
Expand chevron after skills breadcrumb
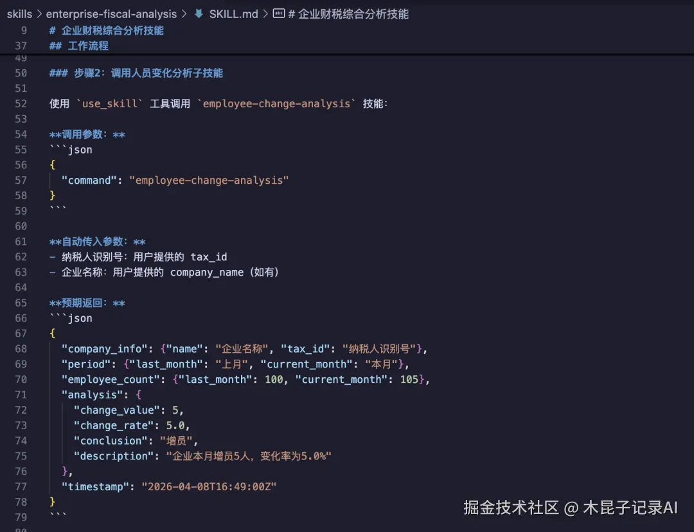tap(39, 14)
